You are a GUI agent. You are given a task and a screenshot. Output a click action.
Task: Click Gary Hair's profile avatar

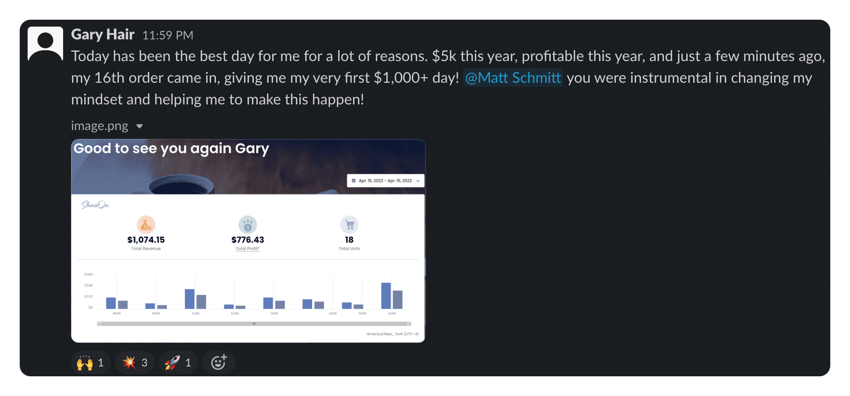45,44
